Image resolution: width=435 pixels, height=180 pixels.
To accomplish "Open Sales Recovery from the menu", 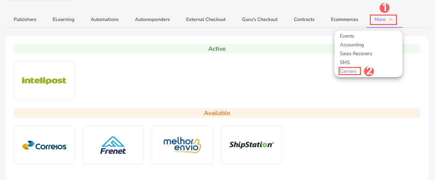I will pyautogui.click(x=356, y=53).
